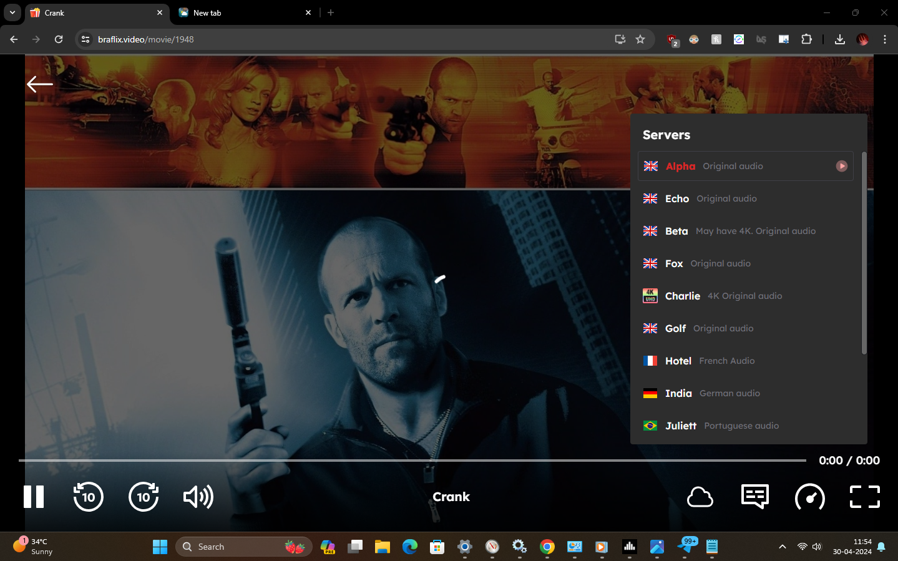This screenshot has height=561, width=898.
Task: Open the Extensions puzzle menu
Action: click(806, 39)
